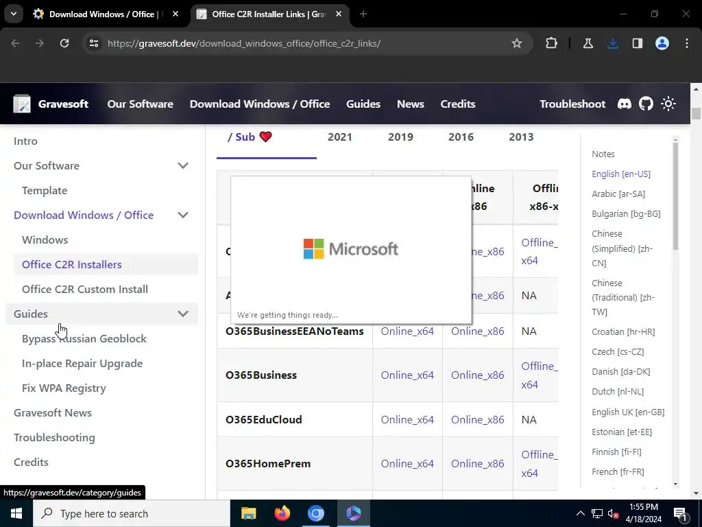Reload the page
702x527 pixels.
pyautogui.click(x=64, y=43)
